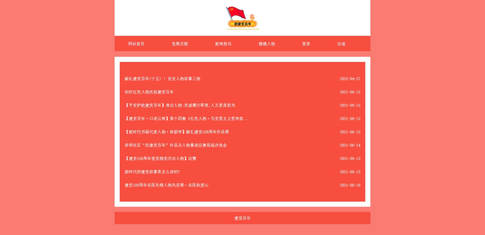Open article 创作红色人物庆祝建党百年
The height and width of the screenshot is (235, 485).
(x=149, y=92)
